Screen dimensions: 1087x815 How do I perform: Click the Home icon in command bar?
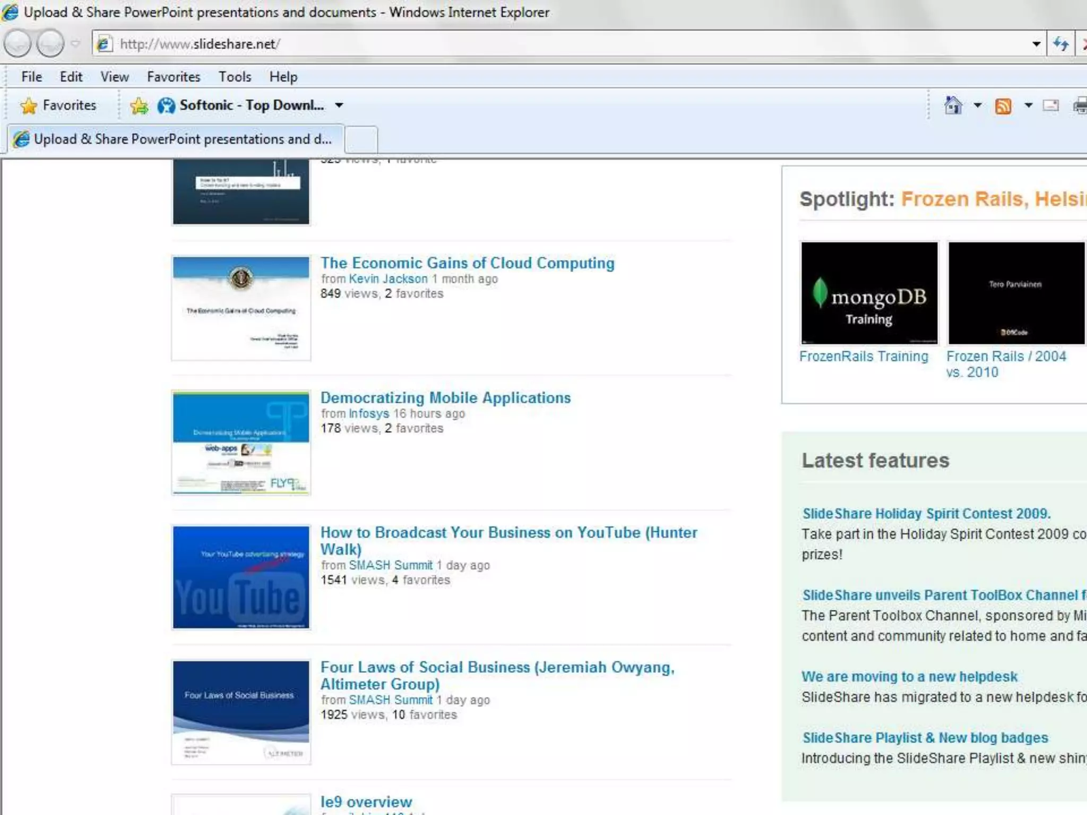(x=953, y=106)
